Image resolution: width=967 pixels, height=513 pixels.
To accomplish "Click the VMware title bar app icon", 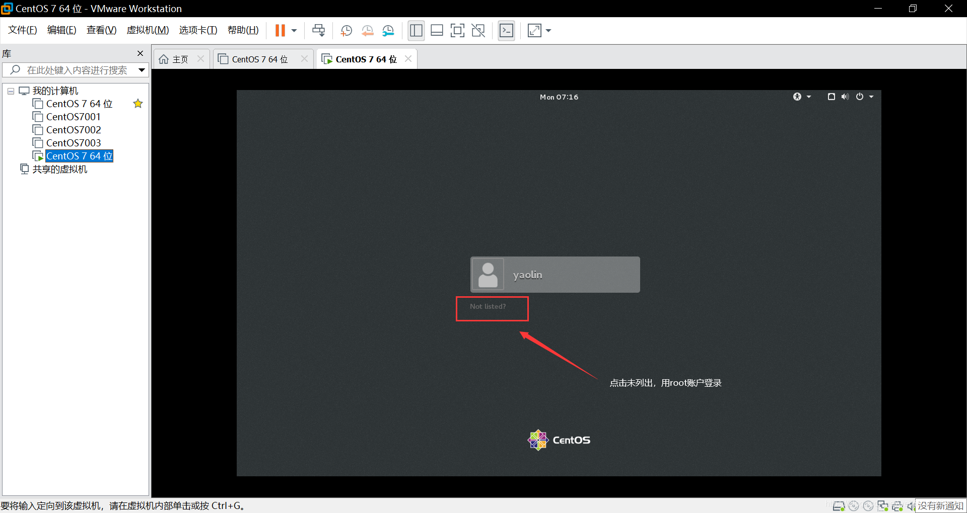I will click(7, 9).
